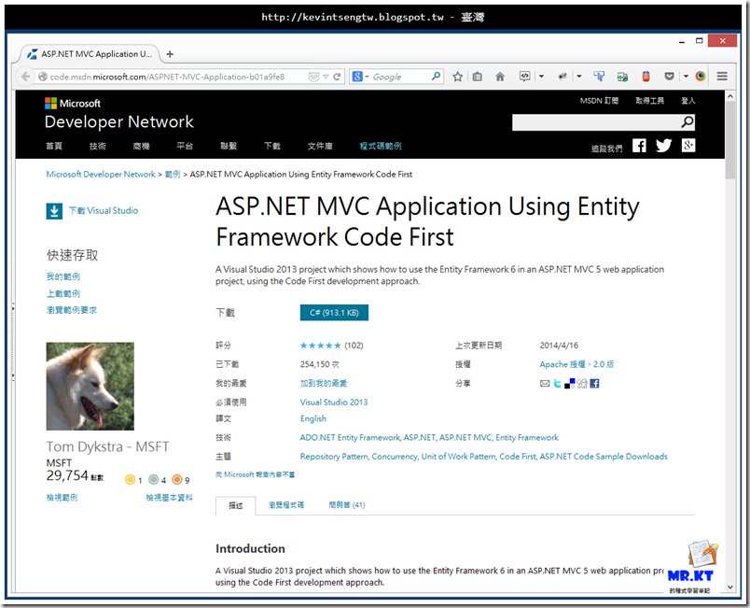Click the page vertical scrollbar thumb
Viewport: 750px width, 608px height.
(x=729, y=140)
